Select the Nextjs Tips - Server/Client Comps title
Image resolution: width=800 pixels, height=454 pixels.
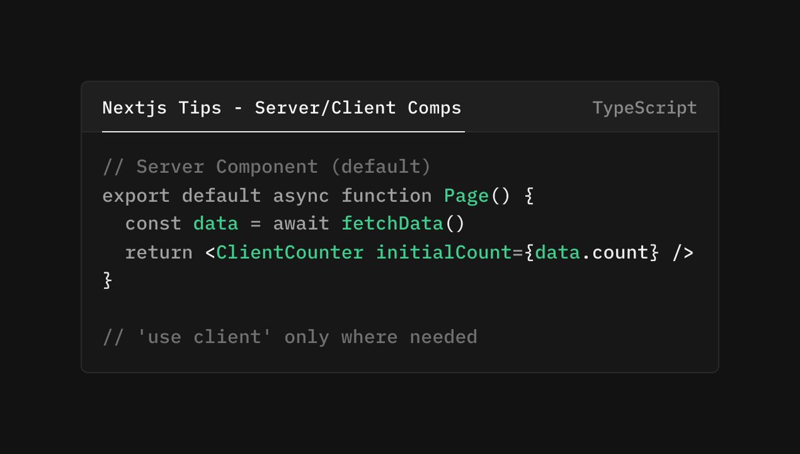pyautogui.click(x=282, y=107)
